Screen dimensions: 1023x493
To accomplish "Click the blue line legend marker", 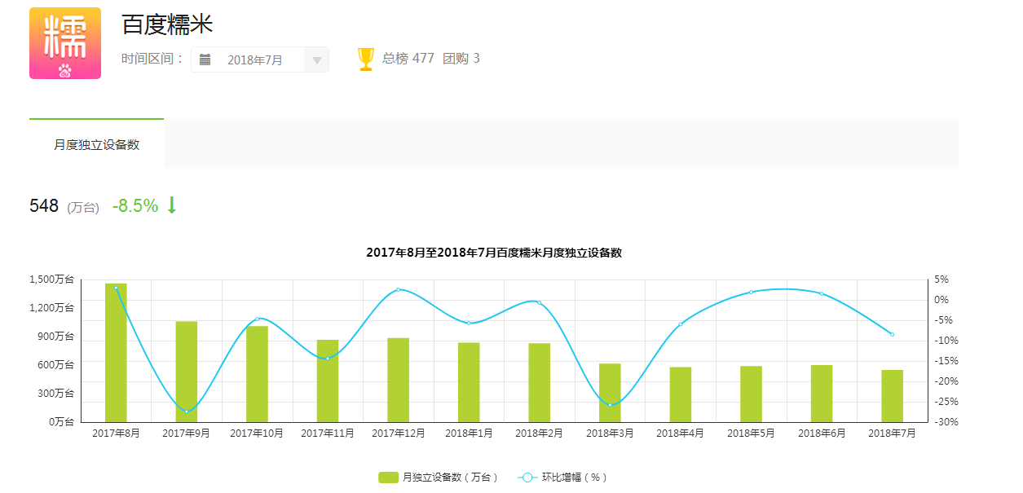I will [x=527, y=478].
